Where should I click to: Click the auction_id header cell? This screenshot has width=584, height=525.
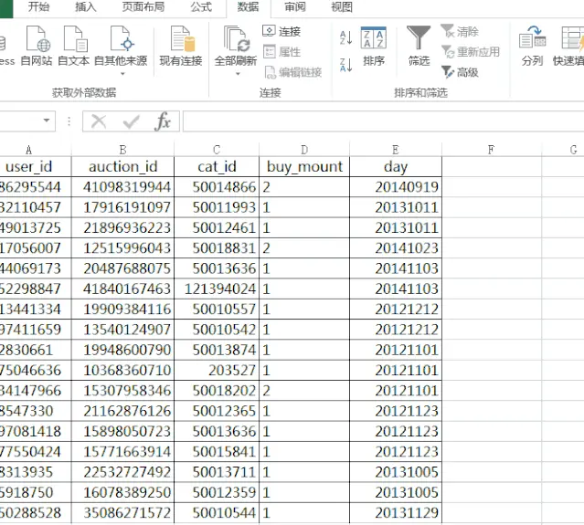pos(122,166)
